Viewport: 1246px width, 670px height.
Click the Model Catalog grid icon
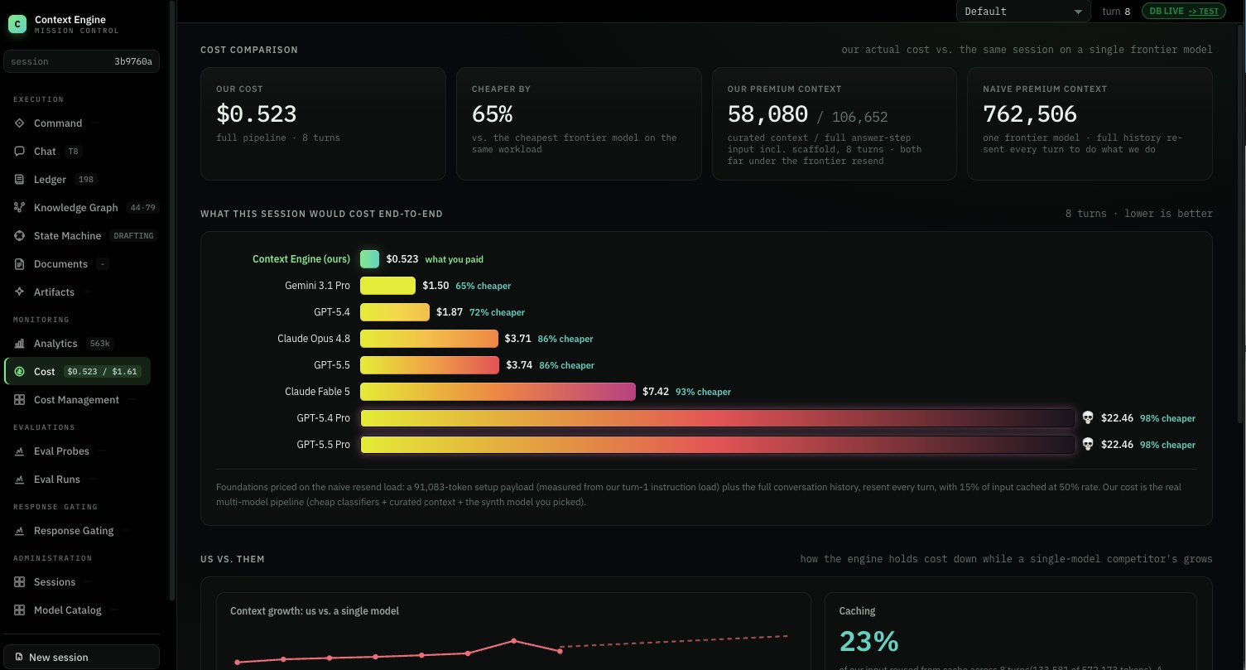point(20,610)
